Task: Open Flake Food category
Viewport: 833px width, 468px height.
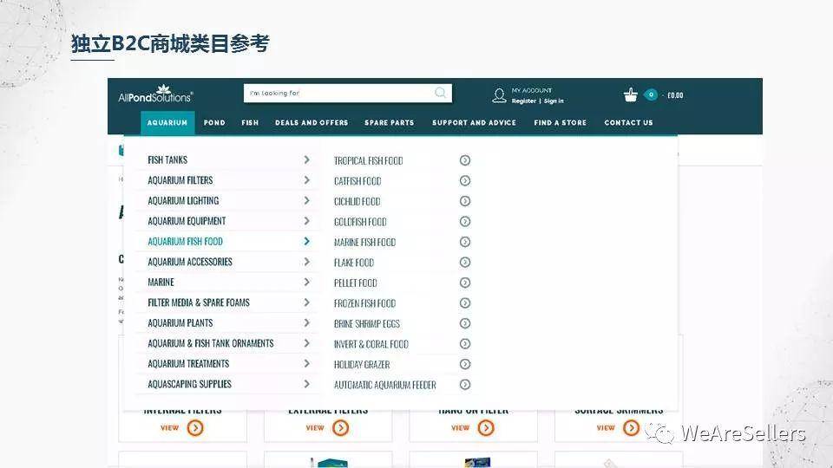Action: point(354,263)
